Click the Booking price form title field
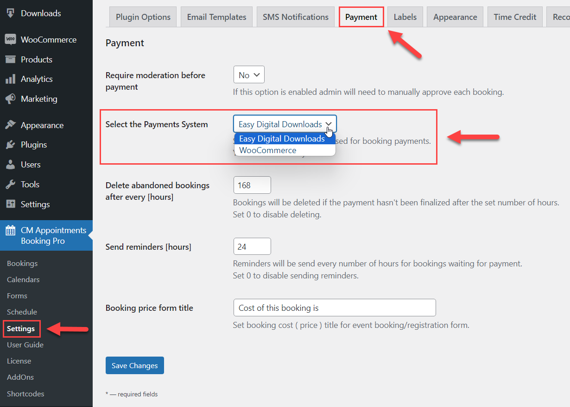The height and width of the screenshot is (407, 570). 335,308
